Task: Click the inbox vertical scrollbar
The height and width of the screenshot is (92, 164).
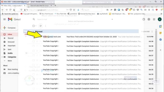Action: [156, 55]
